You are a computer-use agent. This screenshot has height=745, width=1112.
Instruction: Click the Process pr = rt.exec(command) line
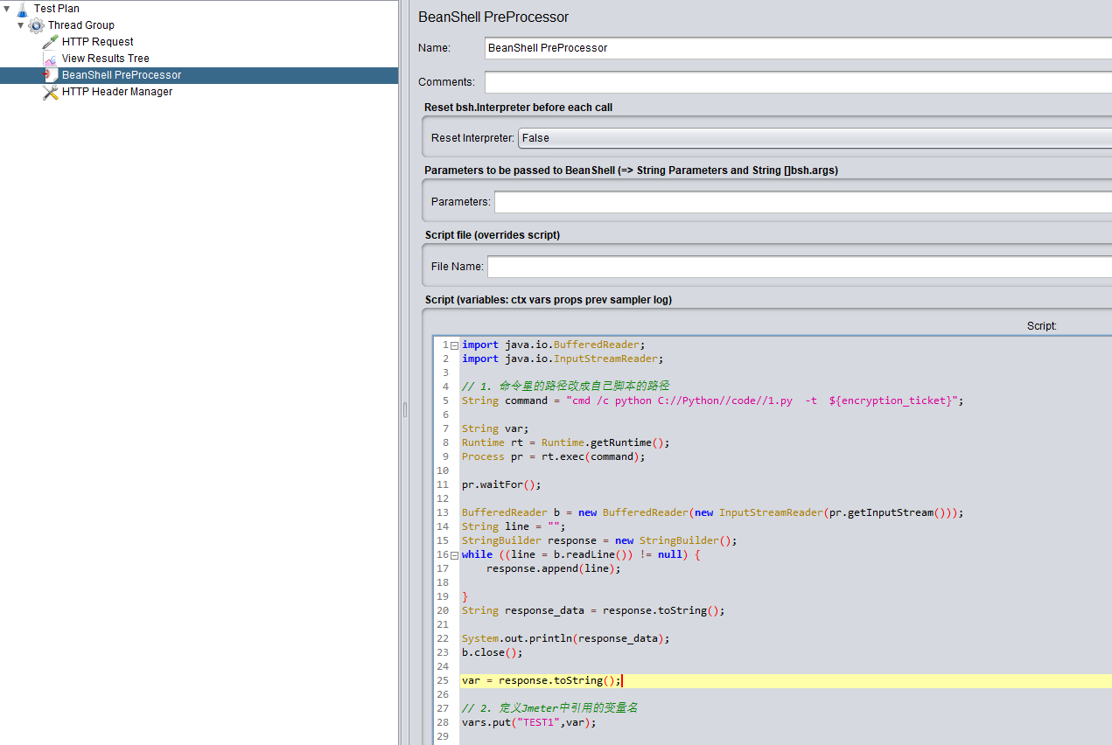point(553,456)
